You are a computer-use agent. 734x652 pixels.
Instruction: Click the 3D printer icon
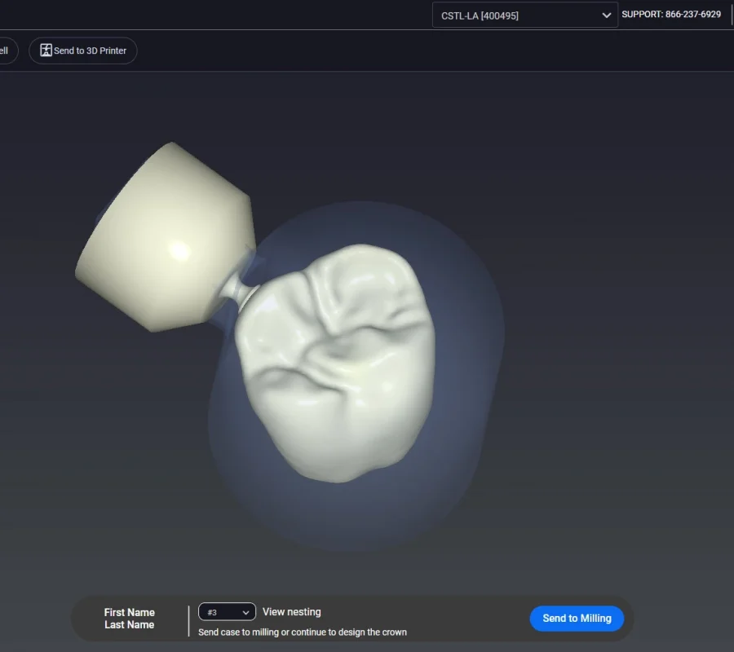(x=46, y=51)
